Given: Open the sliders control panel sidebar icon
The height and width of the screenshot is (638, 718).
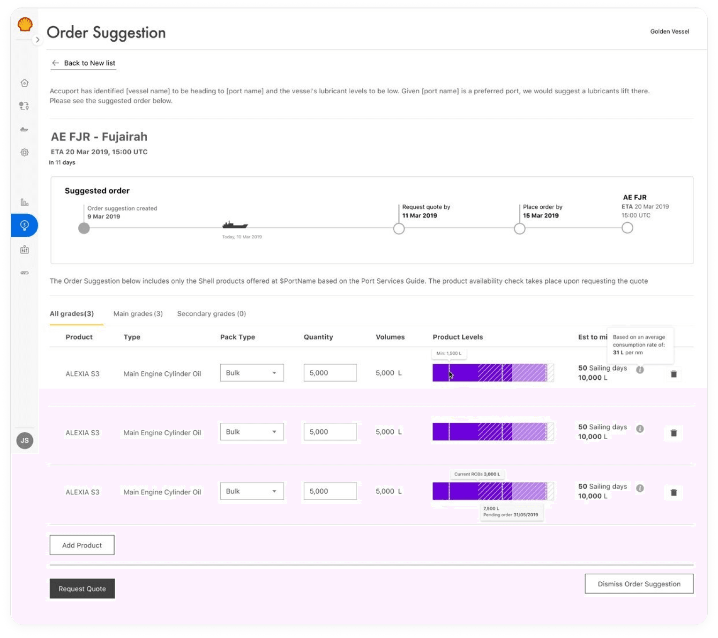Looking at the screenshot, I should point(24,250).
